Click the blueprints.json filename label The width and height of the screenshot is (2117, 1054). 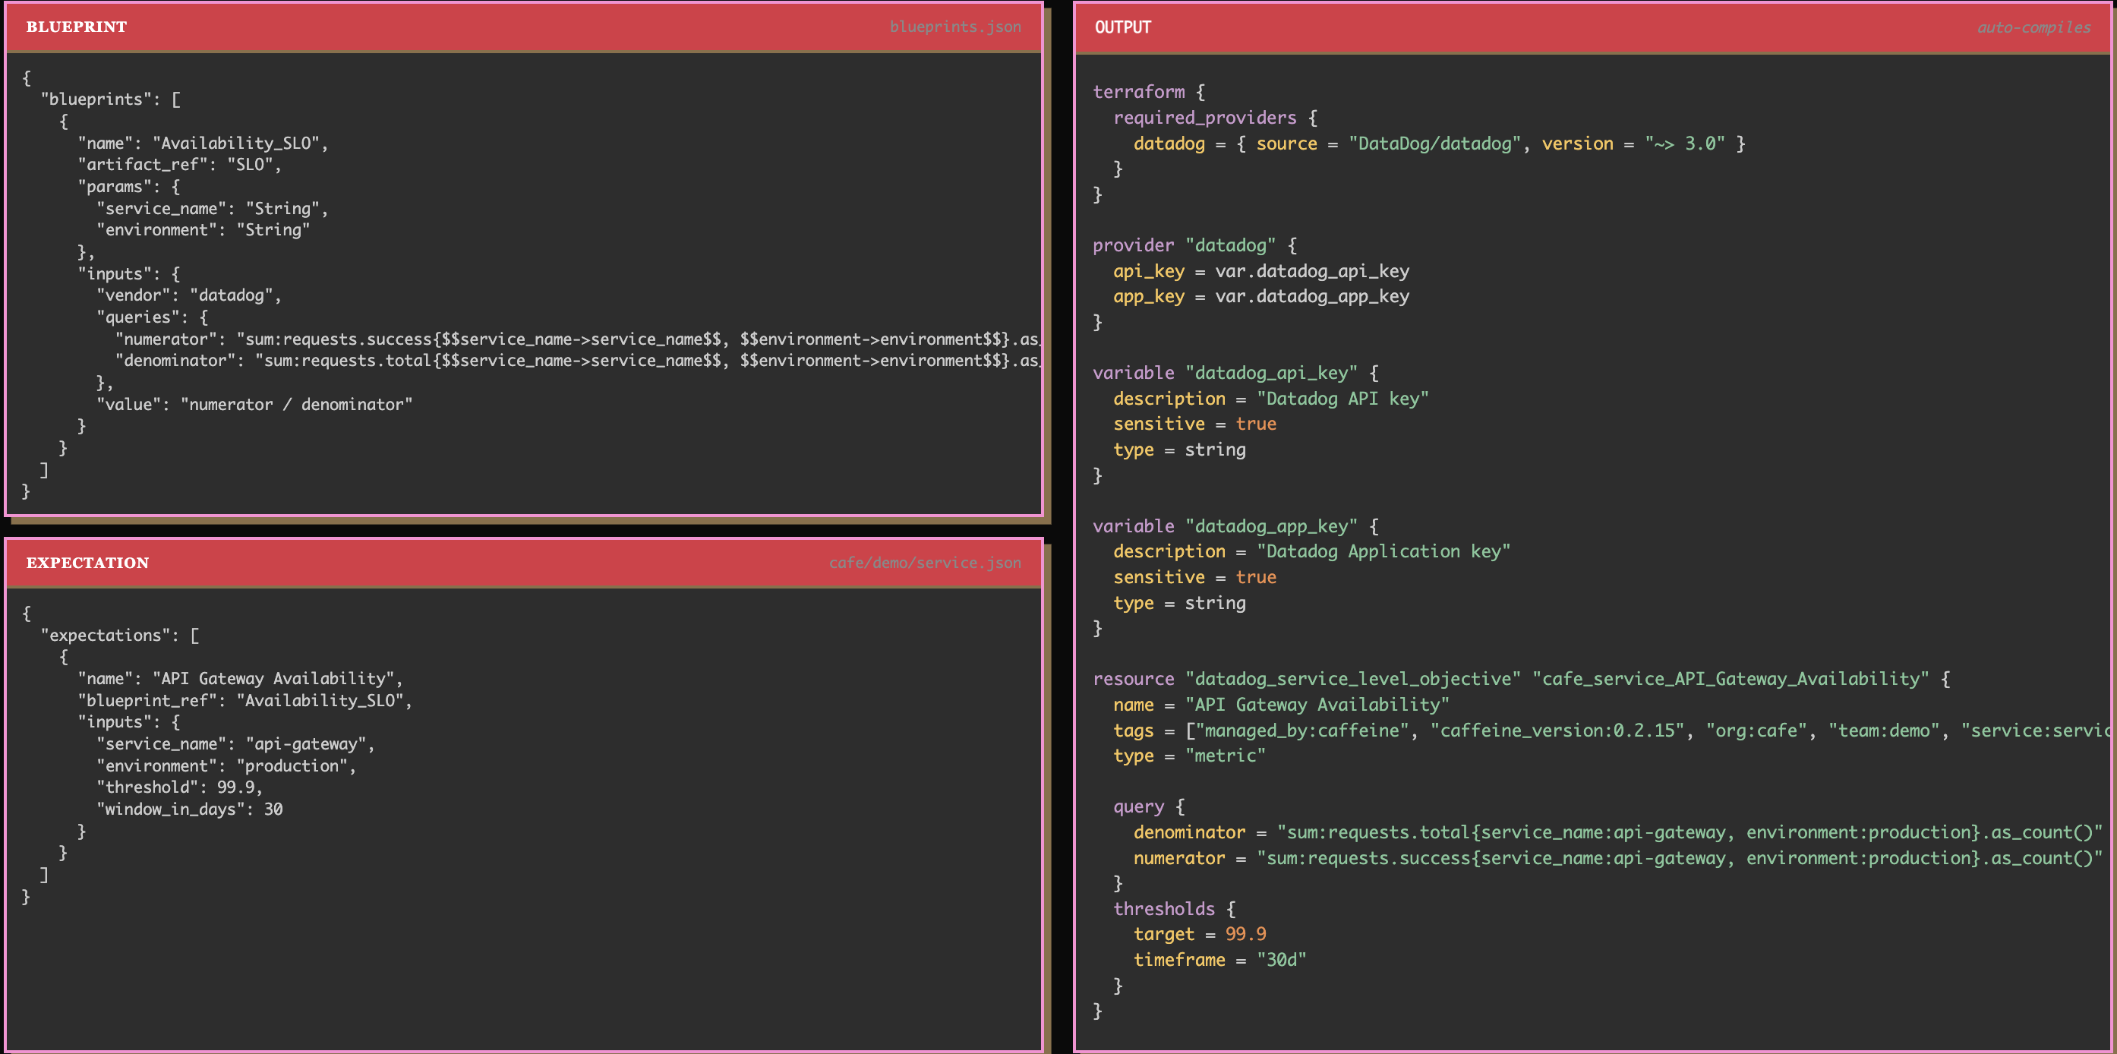[954, 27]
